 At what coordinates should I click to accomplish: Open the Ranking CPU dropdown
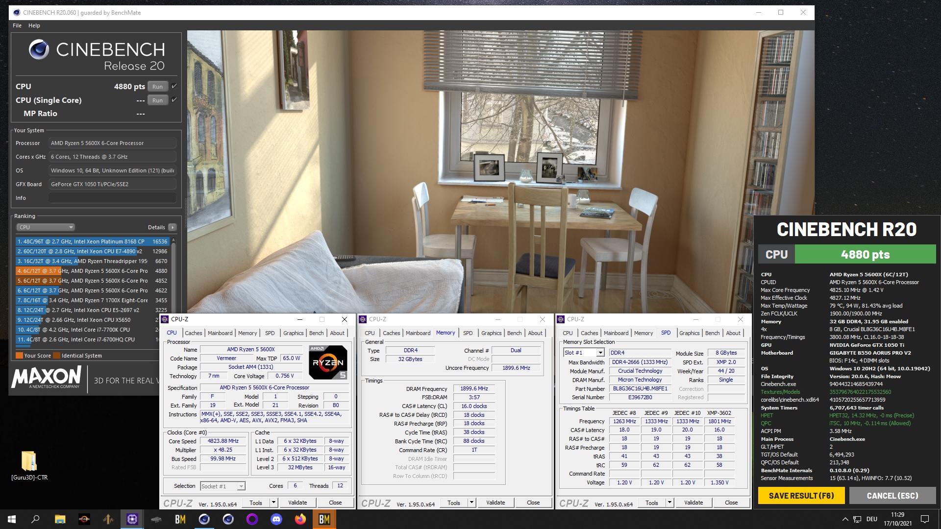pos(46,227)
